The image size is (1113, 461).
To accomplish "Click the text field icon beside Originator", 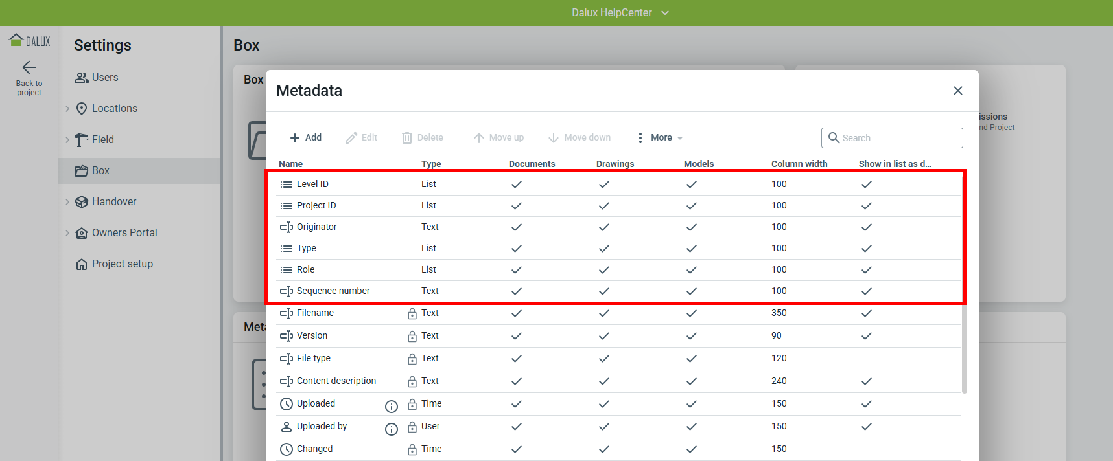I will [286, 227].
